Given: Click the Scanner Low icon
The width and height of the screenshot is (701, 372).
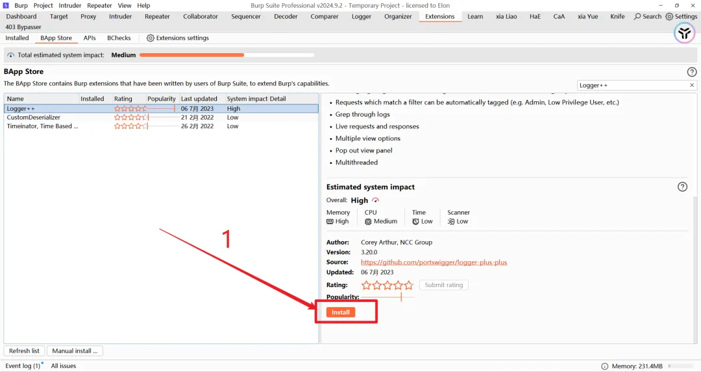Looking at the screenshot, I should pos(451,222).
